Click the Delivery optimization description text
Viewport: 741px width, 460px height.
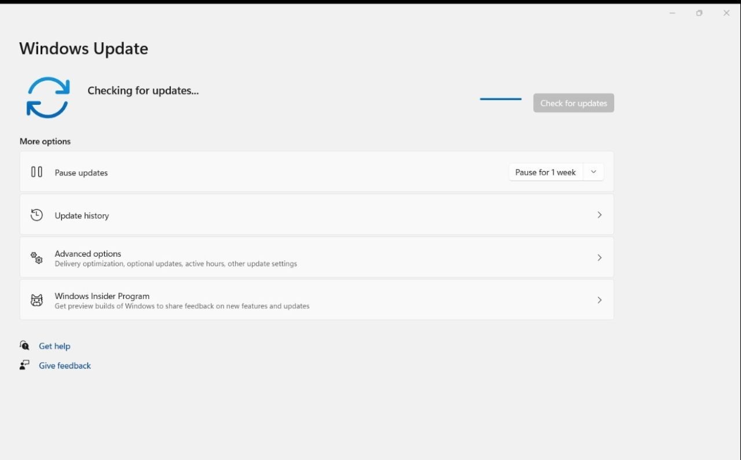(x=176, y=264)
